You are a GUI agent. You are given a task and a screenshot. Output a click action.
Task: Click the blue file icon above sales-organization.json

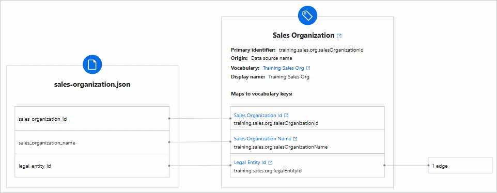[92, 65]
